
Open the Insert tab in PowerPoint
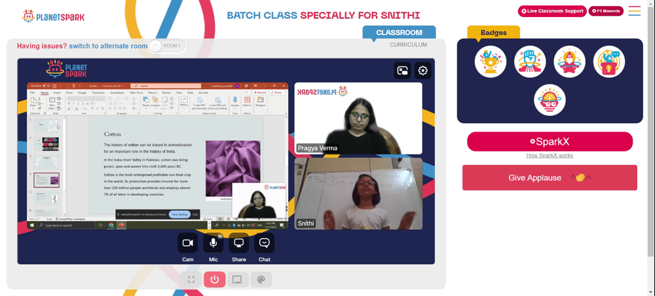point(57,93)
